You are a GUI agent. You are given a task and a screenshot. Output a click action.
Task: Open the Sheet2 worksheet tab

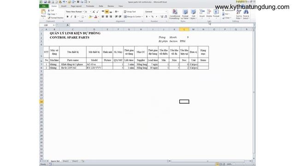coord(65,161)
